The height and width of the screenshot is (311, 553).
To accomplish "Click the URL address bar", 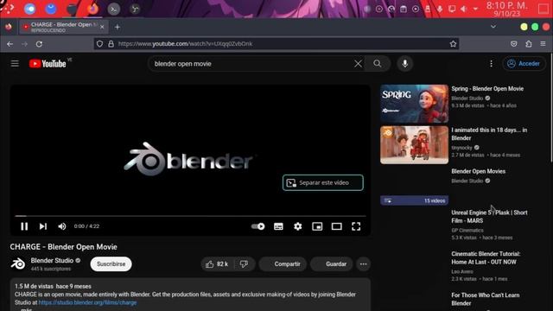I will [x=276, y=44].
